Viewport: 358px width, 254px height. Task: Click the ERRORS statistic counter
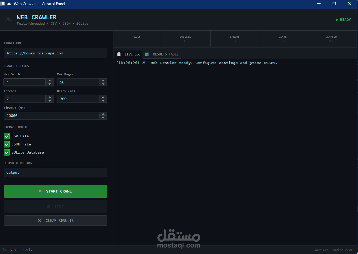(235, 39)
